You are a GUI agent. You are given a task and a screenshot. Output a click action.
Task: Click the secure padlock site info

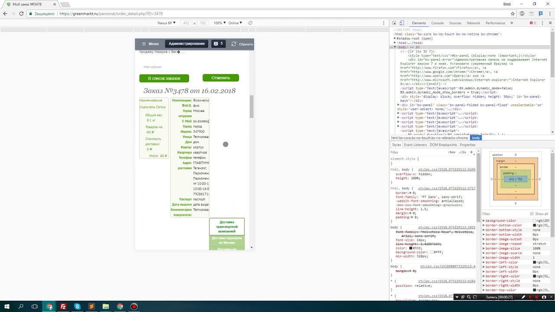(x=31, y=13)
